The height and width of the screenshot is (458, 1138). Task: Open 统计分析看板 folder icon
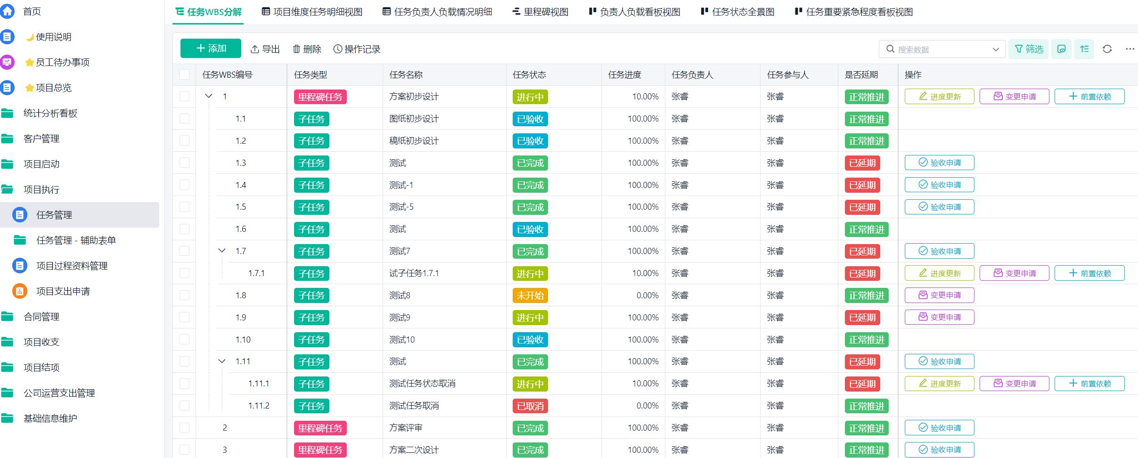tap(7, 113)
